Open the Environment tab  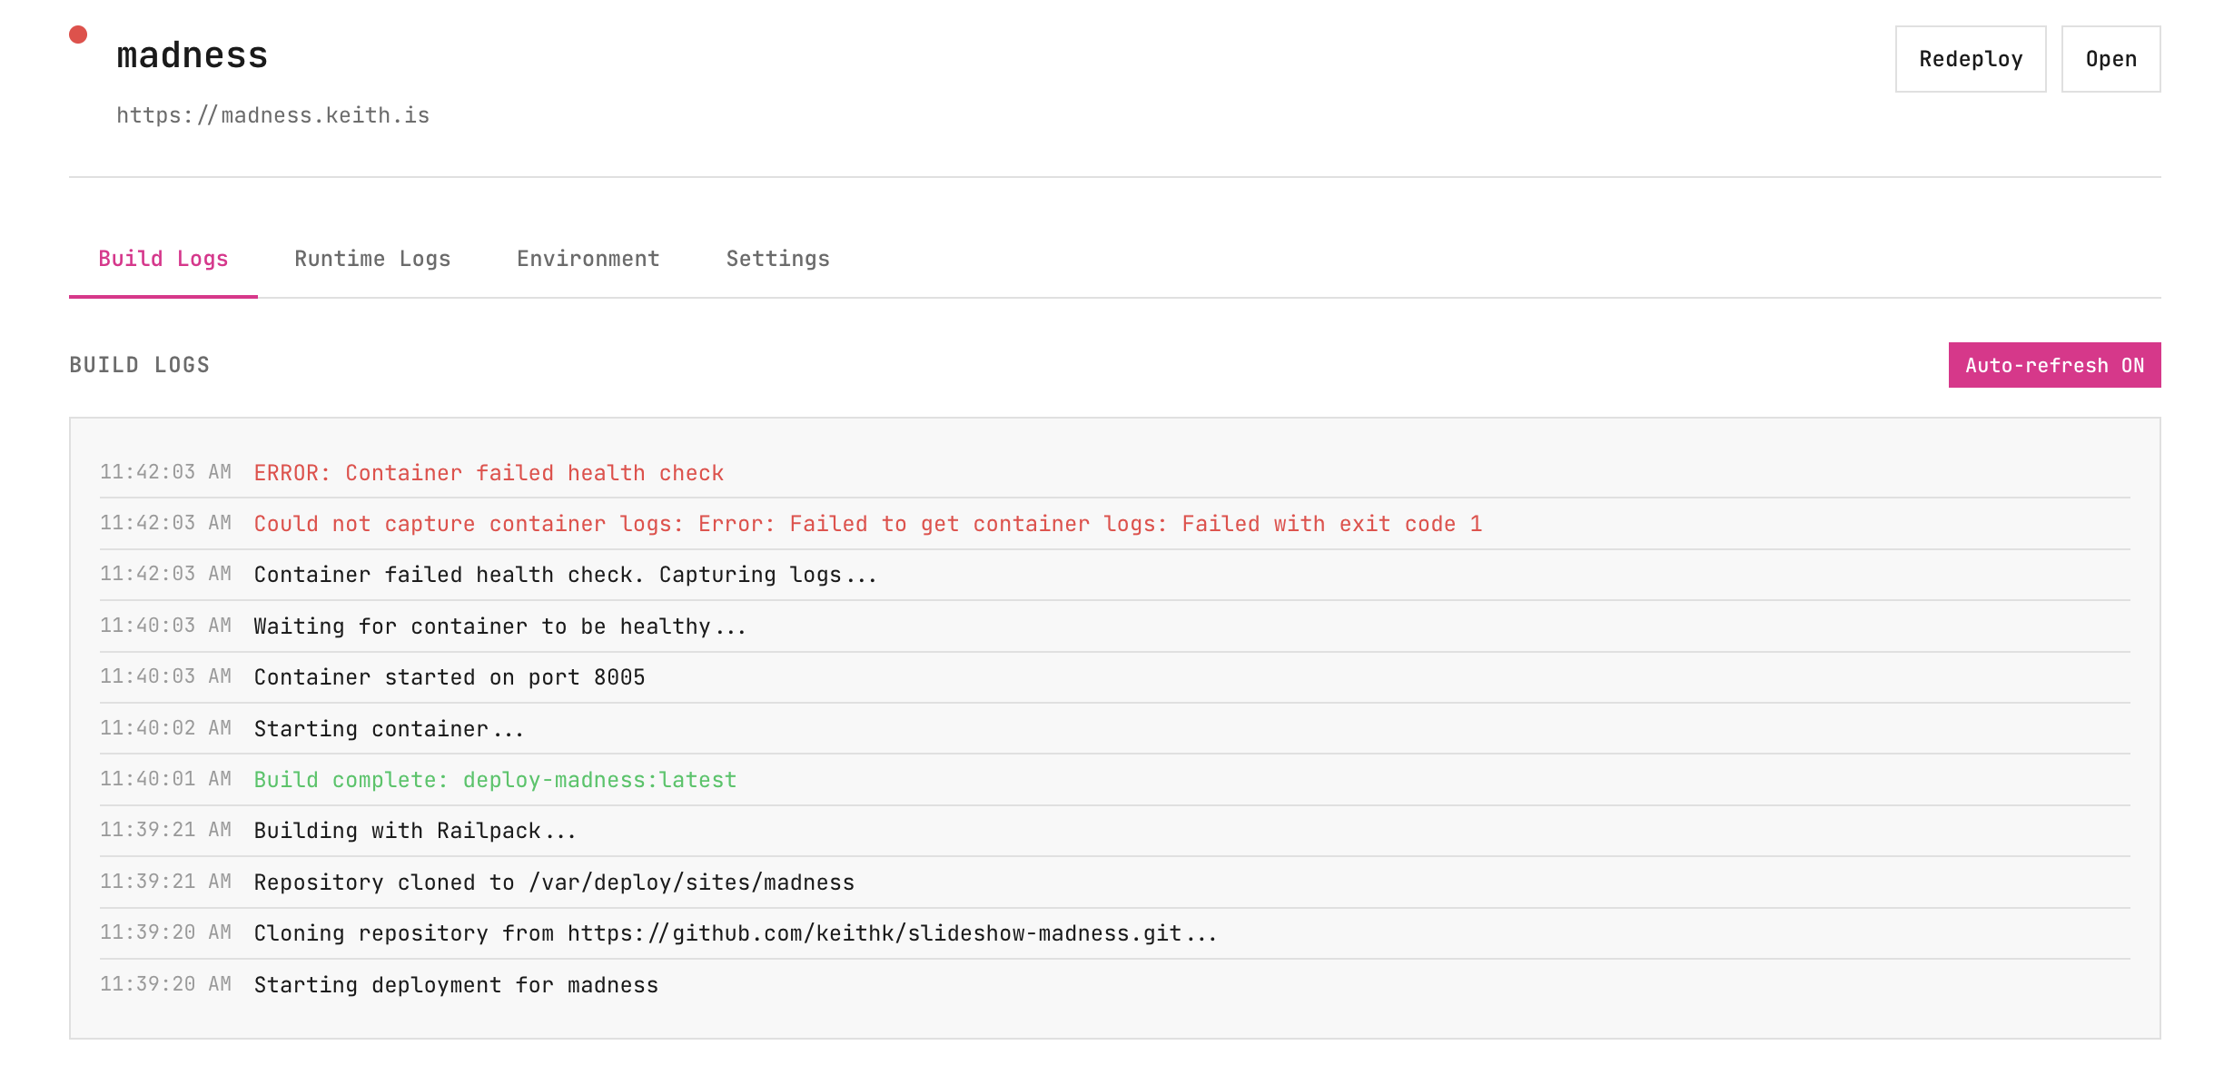click(x=588, y=259)
